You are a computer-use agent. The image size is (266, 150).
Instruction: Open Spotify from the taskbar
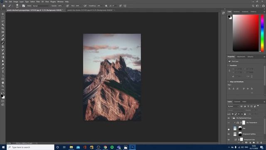click(112, 147)
